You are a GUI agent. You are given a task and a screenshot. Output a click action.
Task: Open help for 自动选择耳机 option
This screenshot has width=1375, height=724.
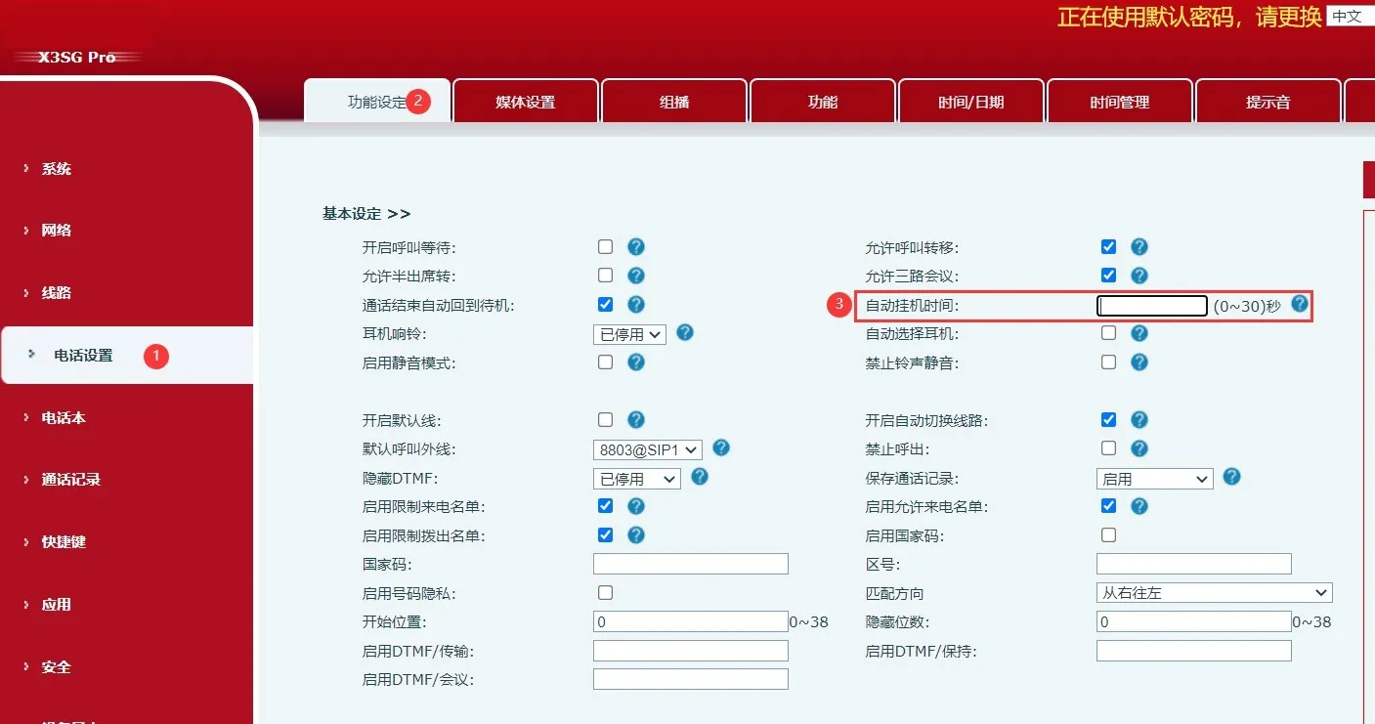pos(1139,332)
